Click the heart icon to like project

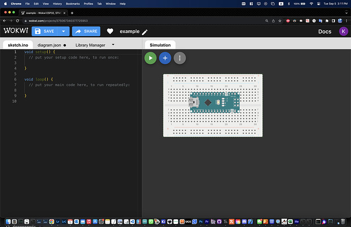click(x=110, y=32)
